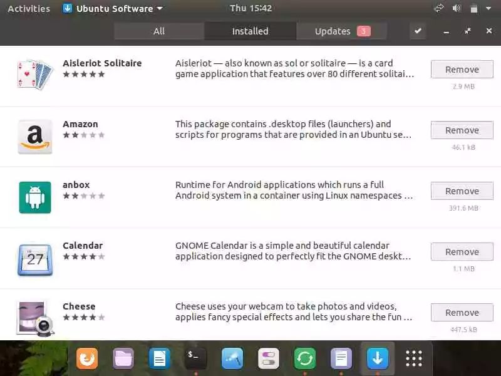The image size is (501, 376).
Task: Click the Calendar app icon
Action: coord(35,259)
